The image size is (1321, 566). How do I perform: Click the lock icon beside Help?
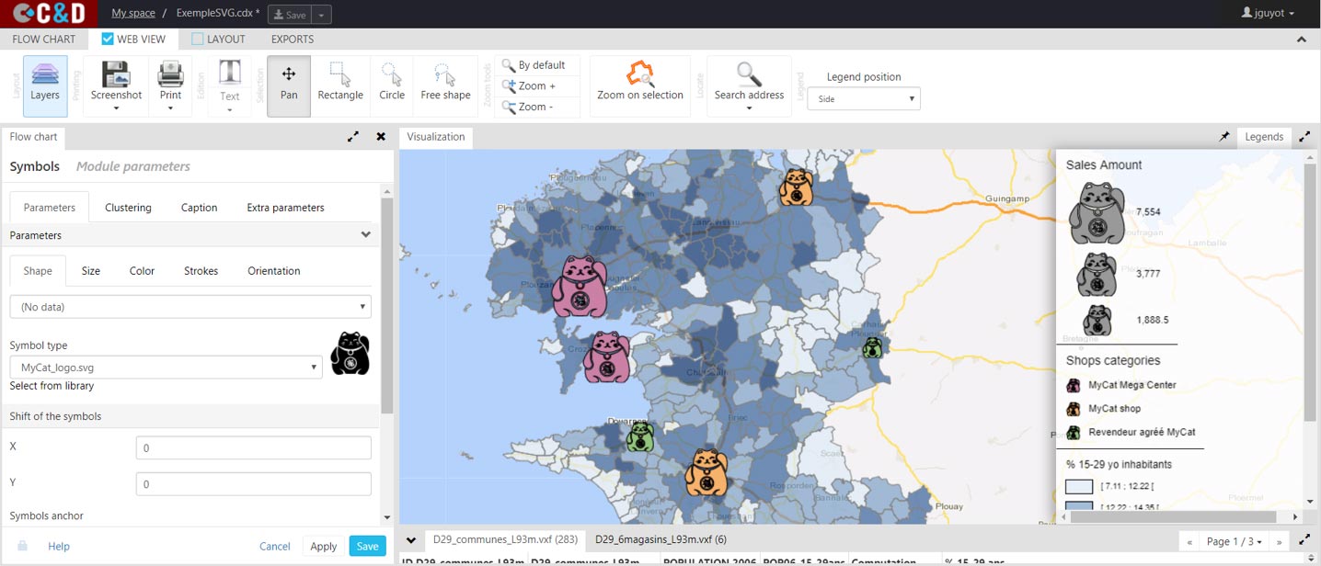tap(23, 546)
